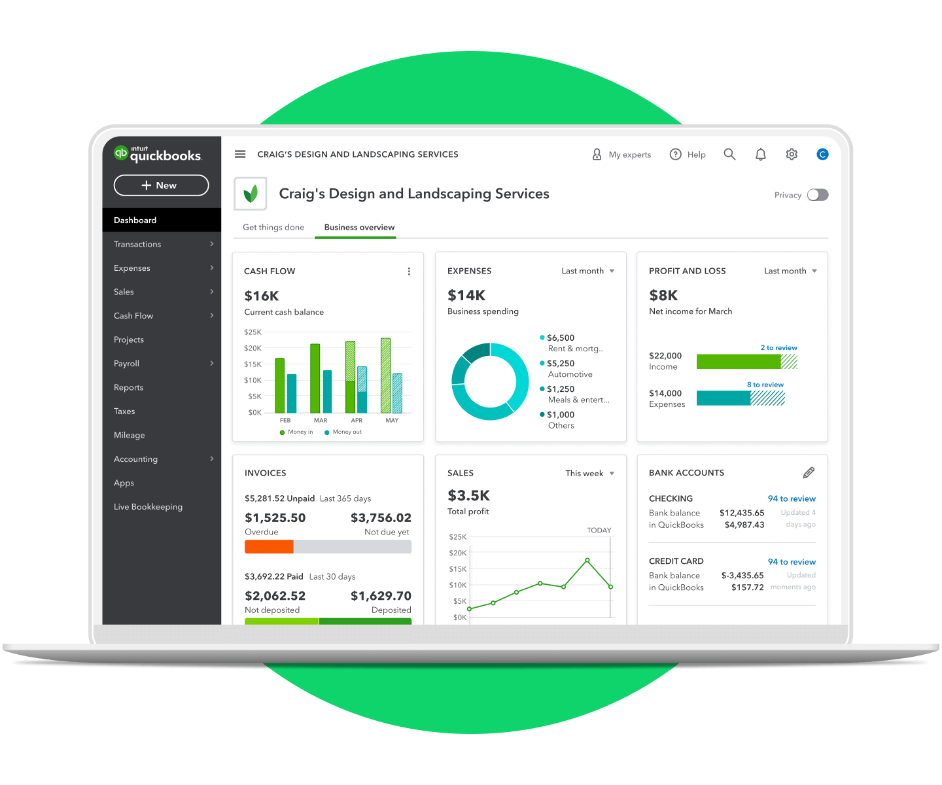Open My experts
This screenshot has height=785, width=942.
pos(621,154)
